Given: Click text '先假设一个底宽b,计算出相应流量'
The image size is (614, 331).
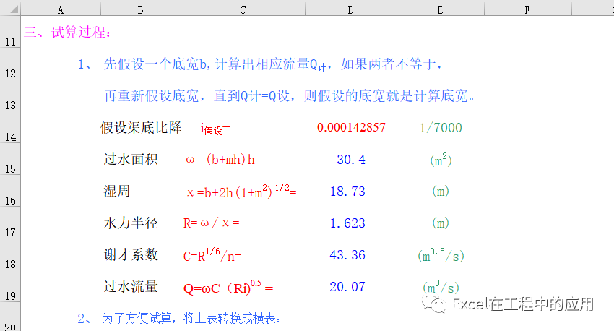Looking at the screenshot, I should 210,64.
